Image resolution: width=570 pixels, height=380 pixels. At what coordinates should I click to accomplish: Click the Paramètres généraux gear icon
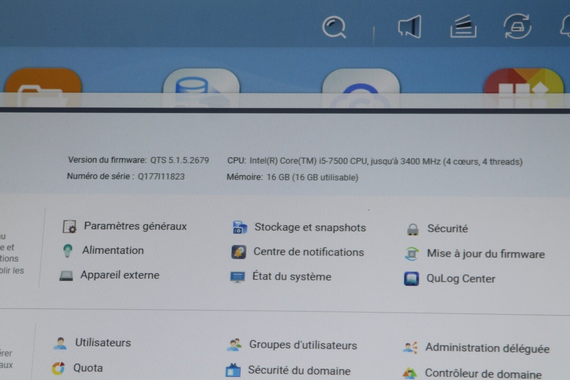(69, 227)
